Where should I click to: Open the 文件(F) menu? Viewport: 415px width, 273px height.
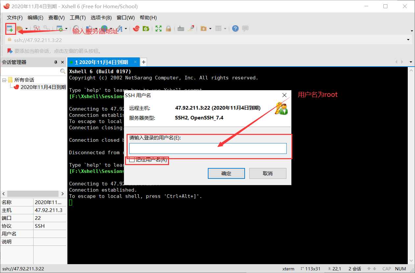coord(15,18)
